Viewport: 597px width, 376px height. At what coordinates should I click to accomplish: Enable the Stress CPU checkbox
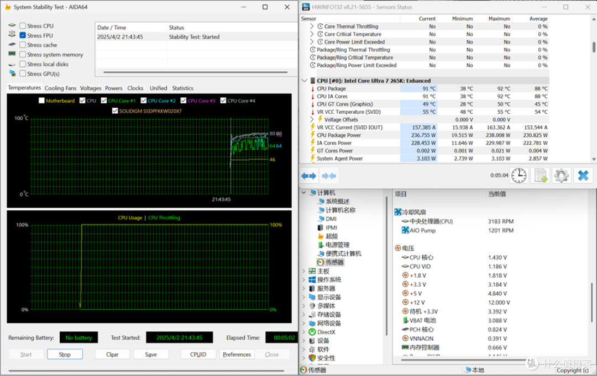[23, 26]
